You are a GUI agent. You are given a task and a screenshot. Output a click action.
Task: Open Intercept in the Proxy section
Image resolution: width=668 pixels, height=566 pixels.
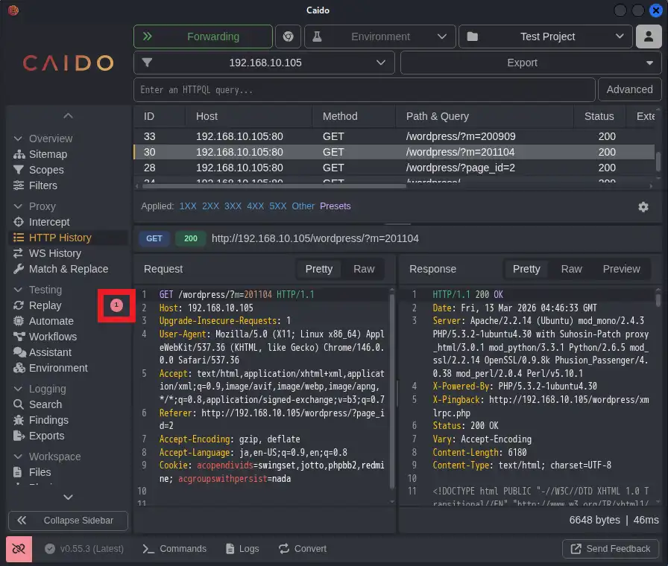pyautogui.click(x=49, y=222)
